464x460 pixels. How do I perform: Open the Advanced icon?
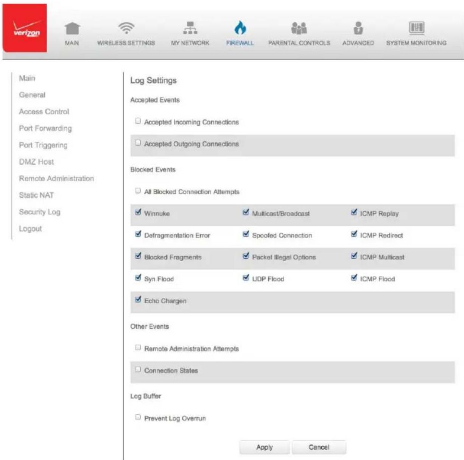(x=358, y=28)
